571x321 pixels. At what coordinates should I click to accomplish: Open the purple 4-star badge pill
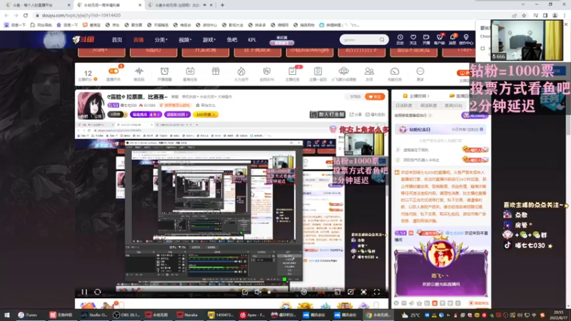coord(146,114)
